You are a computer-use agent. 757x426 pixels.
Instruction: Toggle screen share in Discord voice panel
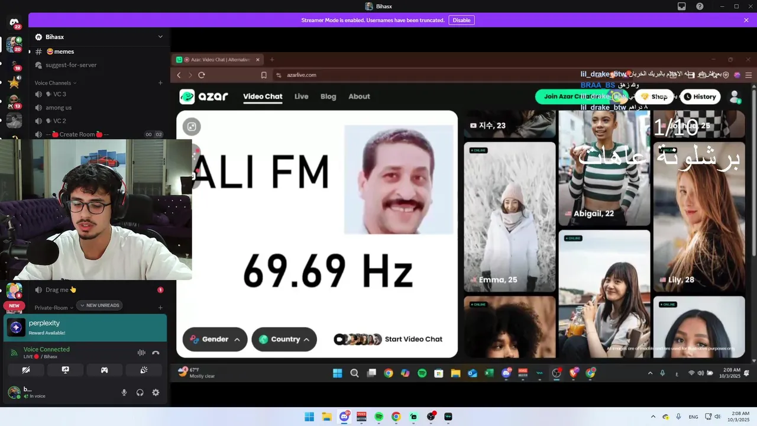[x=65, y=370]
